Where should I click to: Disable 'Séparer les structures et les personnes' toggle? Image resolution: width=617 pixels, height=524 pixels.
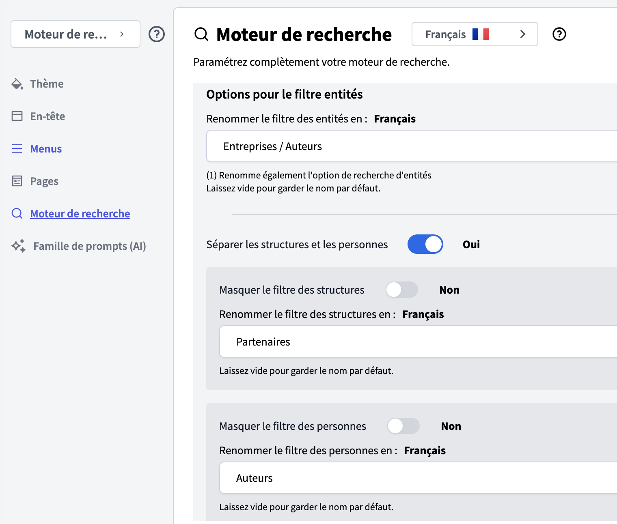click(425, 245)
